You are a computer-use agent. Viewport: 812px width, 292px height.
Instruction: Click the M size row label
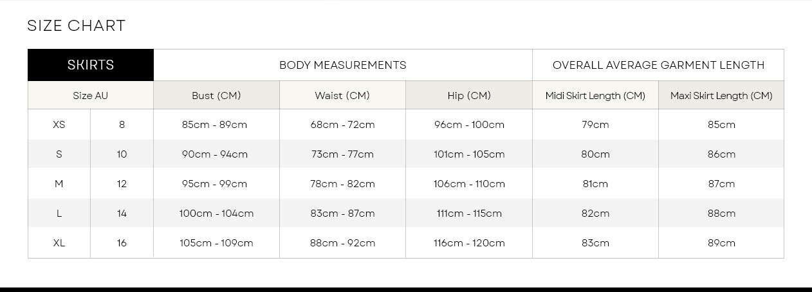click(x=59, y=184)
